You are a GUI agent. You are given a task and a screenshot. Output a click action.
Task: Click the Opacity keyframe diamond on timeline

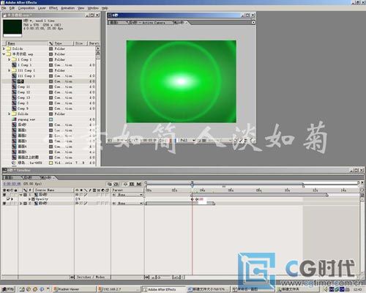point(193,199)
